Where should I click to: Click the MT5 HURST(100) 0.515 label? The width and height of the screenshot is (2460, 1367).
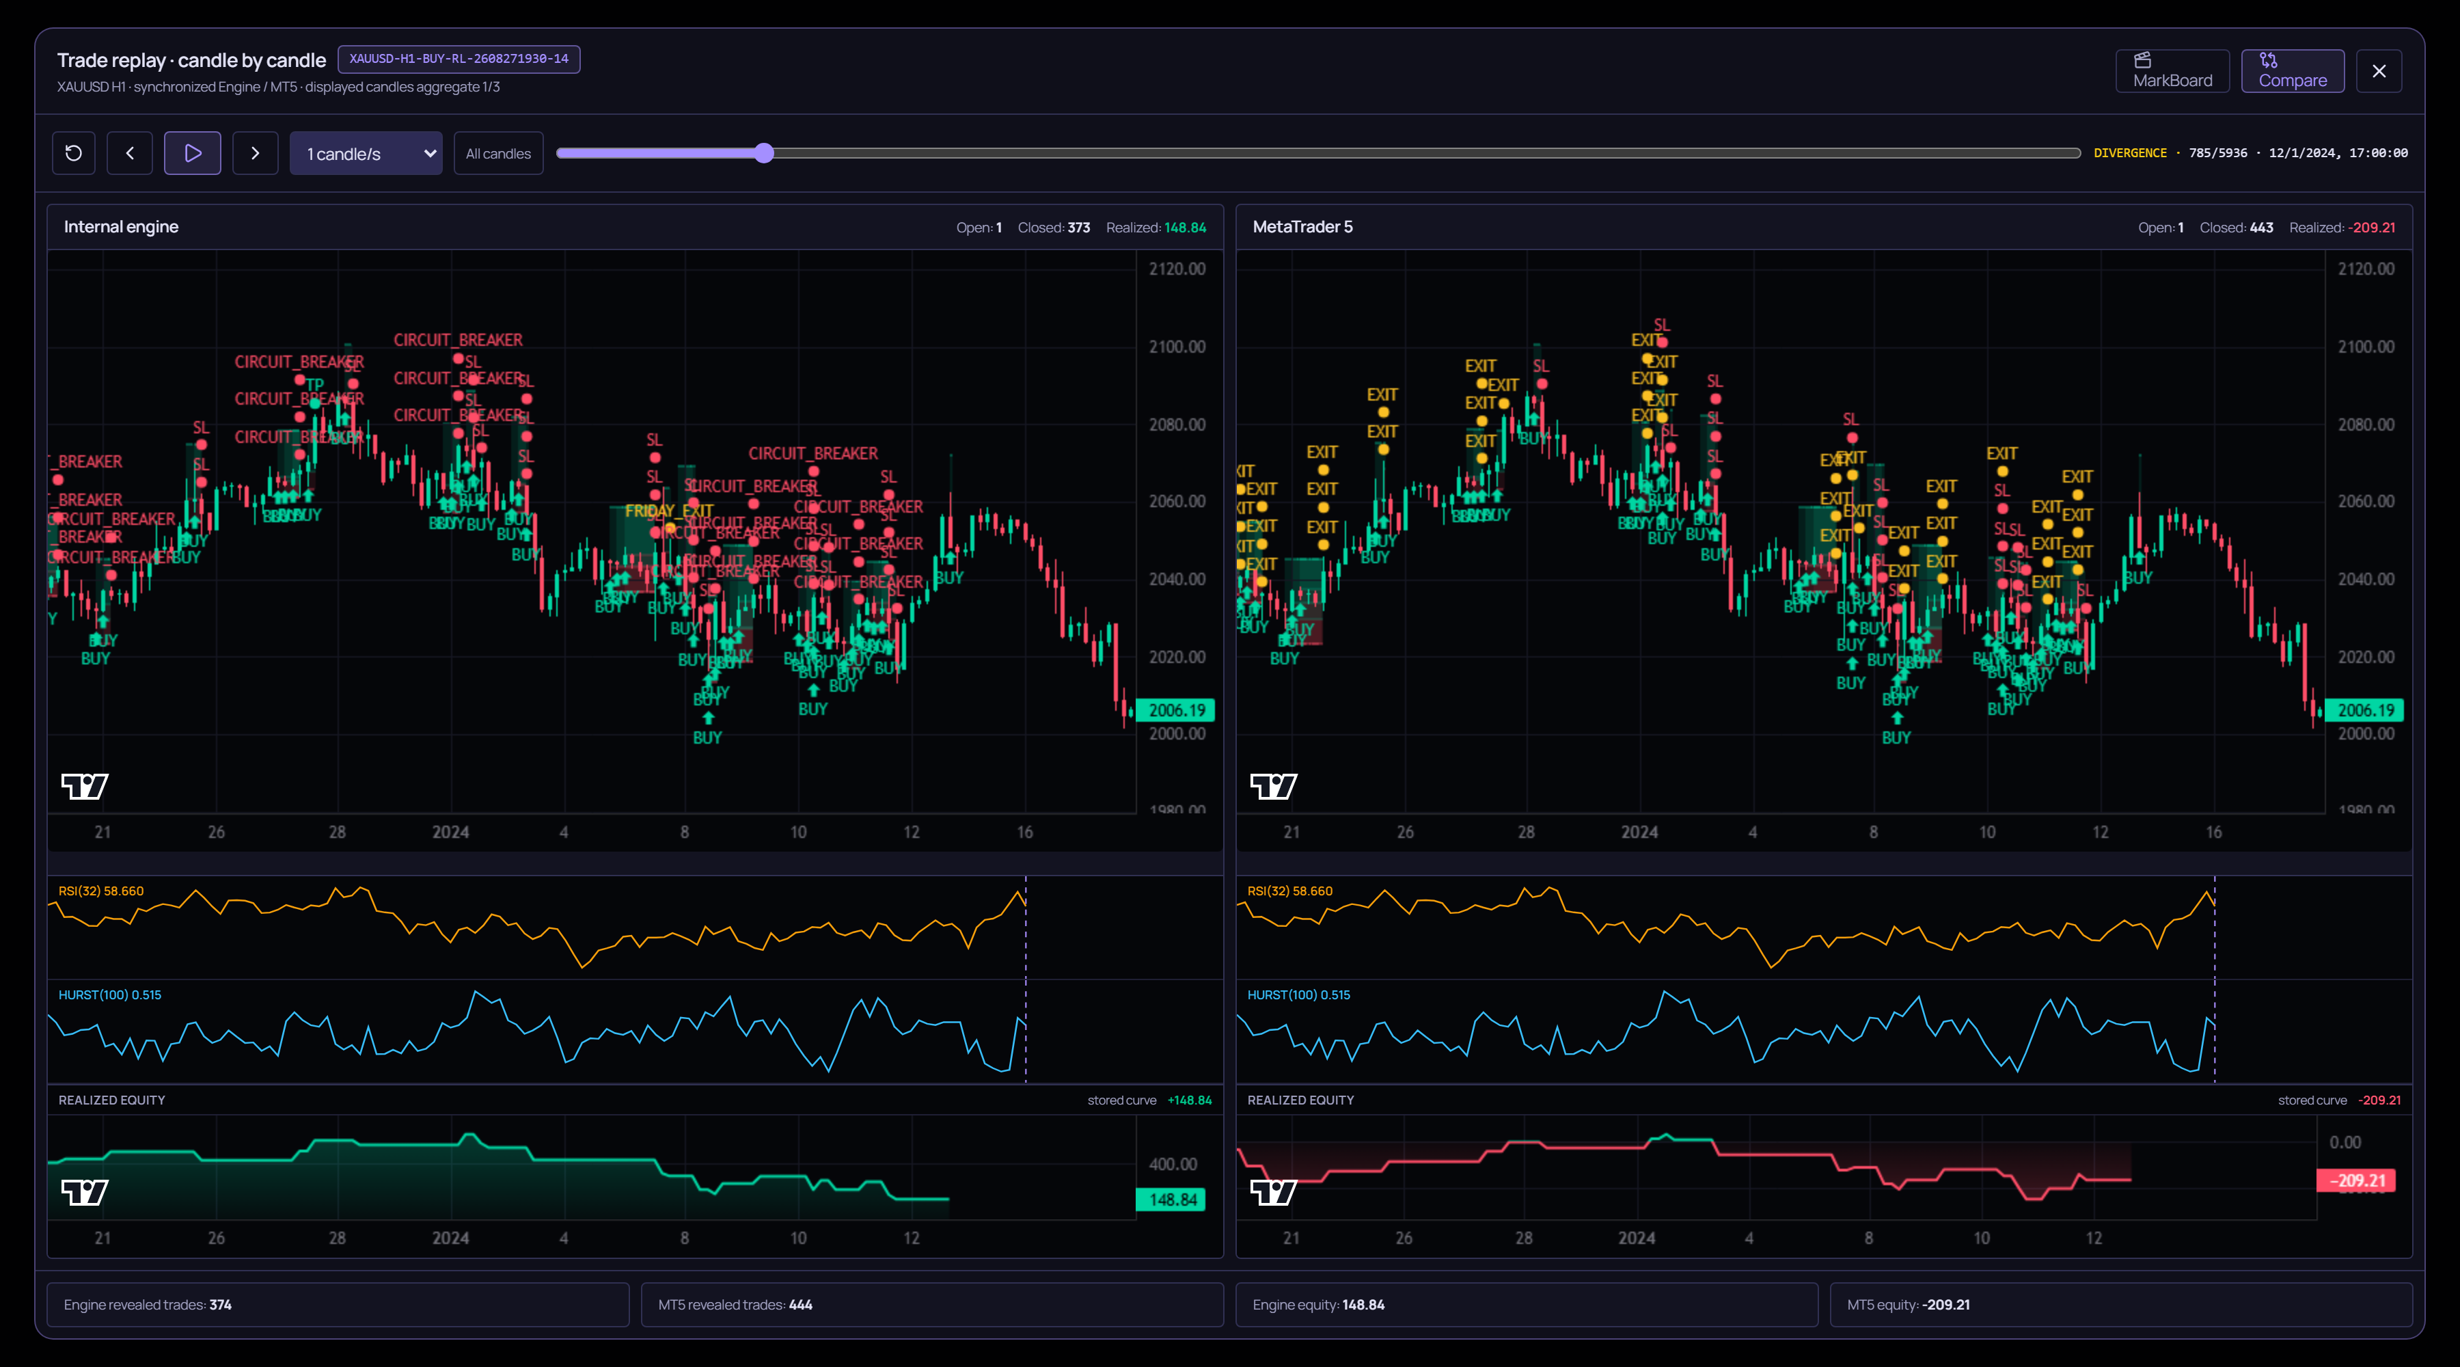1299,995
